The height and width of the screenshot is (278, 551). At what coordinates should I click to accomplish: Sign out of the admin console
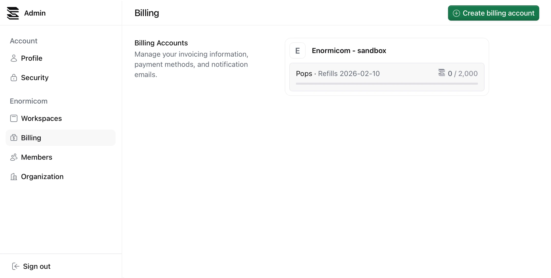[x=37, y=266]
